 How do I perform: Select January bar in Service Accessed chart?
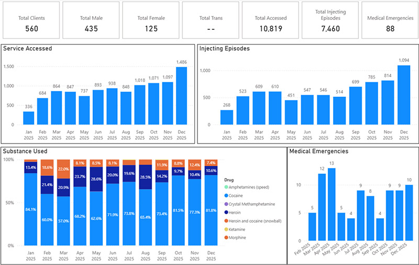[x=29, y=118]
